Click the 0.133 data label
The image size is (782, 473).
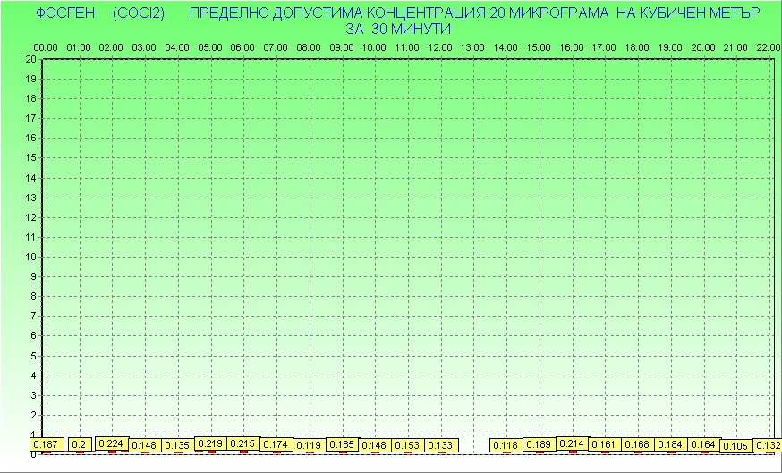click(x=440, y=445)
